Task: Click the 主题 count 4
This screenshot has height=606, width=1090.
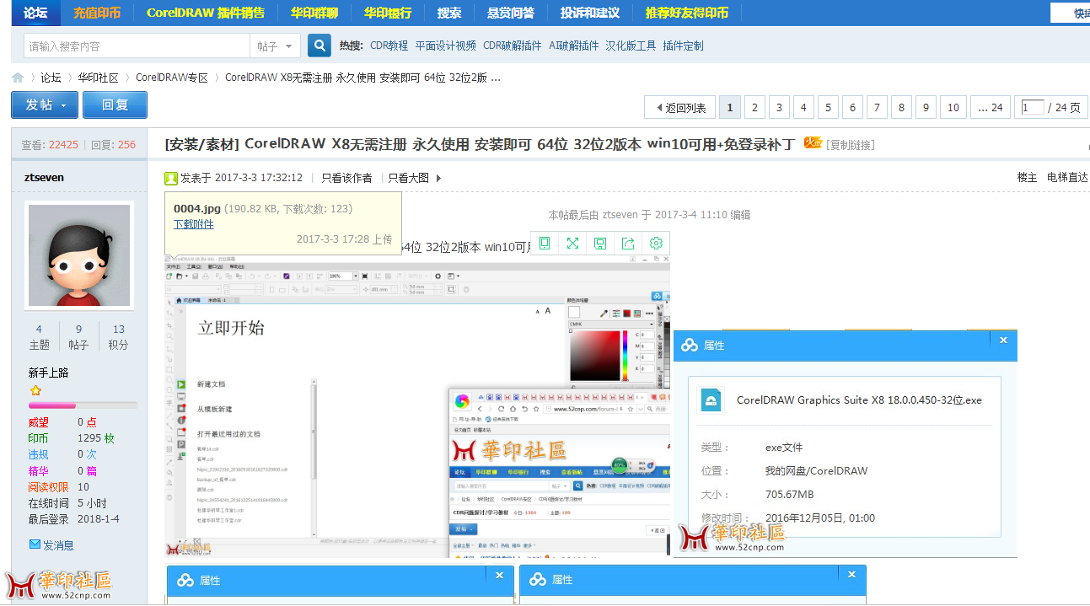Action: point(39,330)
